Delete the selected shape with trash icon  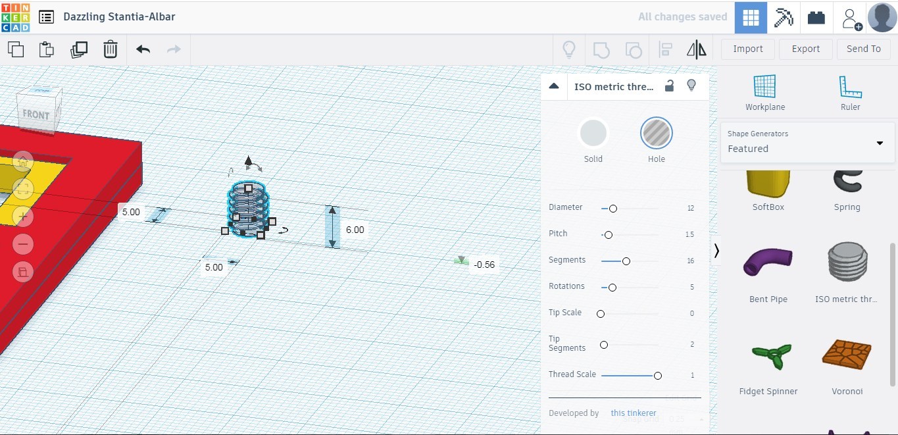(x=111, y=49)
